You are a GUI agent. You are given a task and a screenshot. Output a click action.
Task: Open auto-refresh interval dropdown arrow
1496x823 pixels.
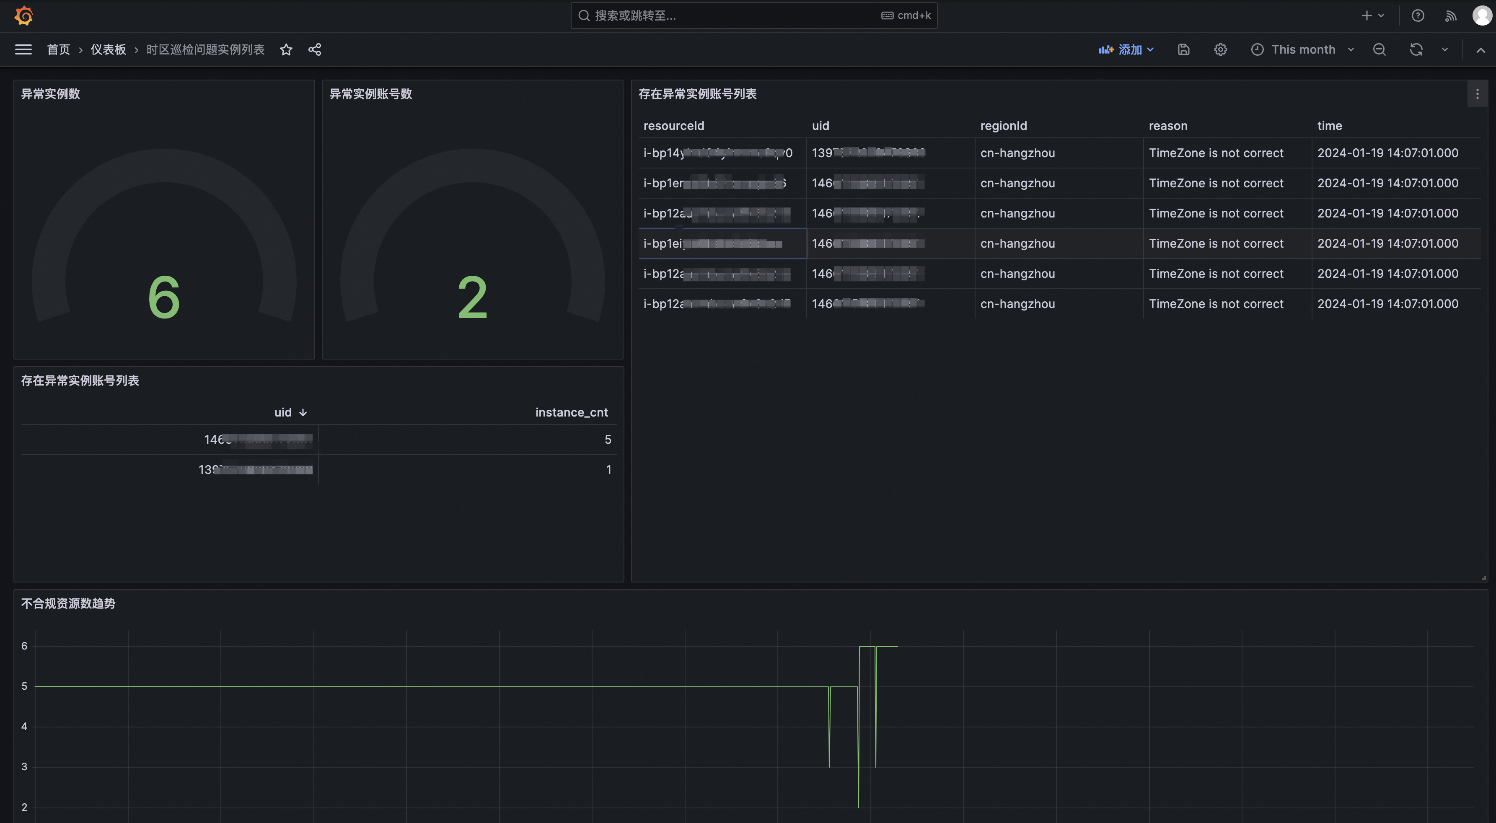tap(1445, 49)
